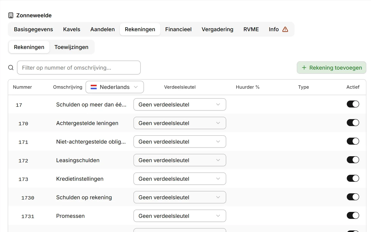Expand verdeelsleutel dropdown for account 171
The height and width of the screenshot is (232, 371).
click(x=180, y=142)
